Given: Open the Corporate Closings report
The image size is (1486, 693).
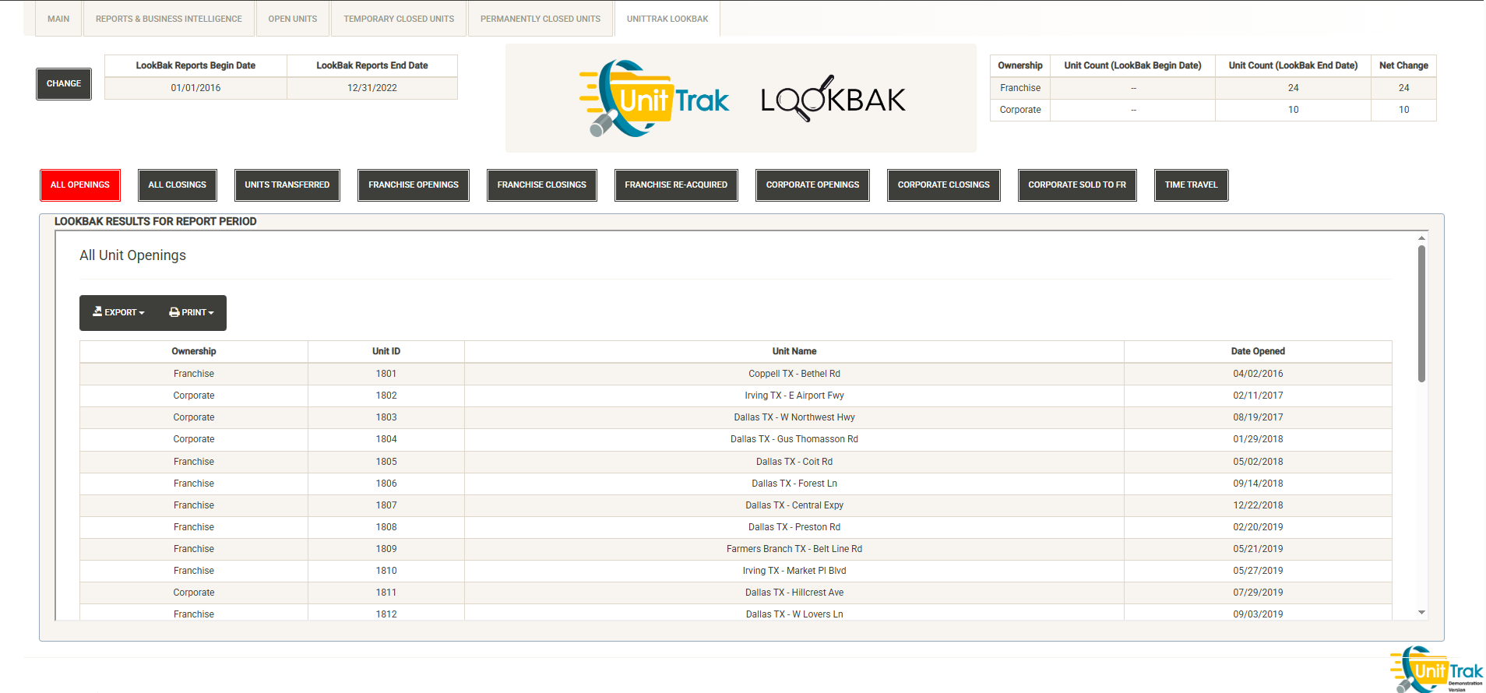Looking at the screenshot, I should pos(943,185).
